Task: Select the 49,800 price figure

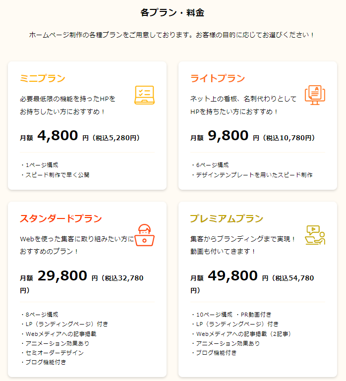Action: (x=232, y=276)
